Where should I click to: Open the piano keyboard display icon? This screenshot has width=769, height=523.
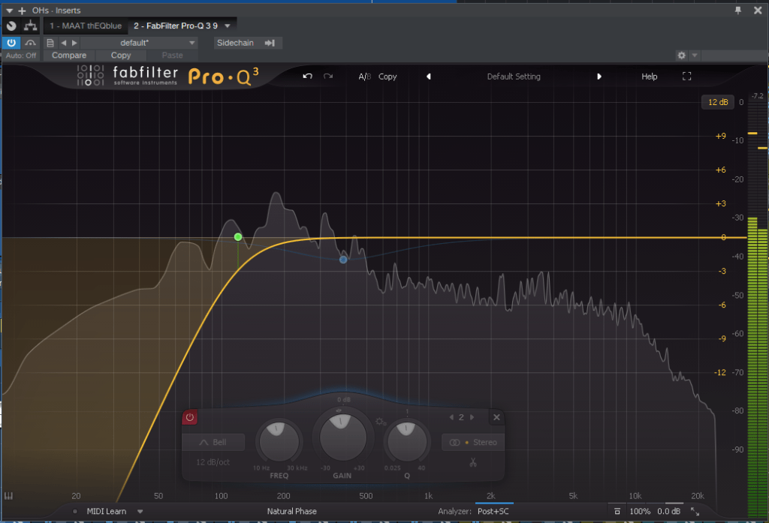coord(10,496)
